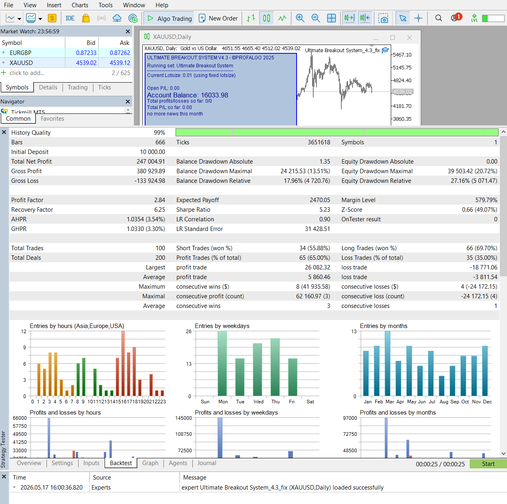Click the Bid column header
The width and height of the screenshot is (507, 504).
[82, 43]
